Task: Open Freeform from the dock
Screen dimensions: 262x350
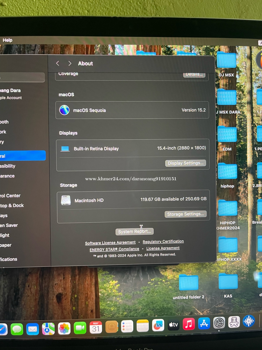Action: point(158,325)
